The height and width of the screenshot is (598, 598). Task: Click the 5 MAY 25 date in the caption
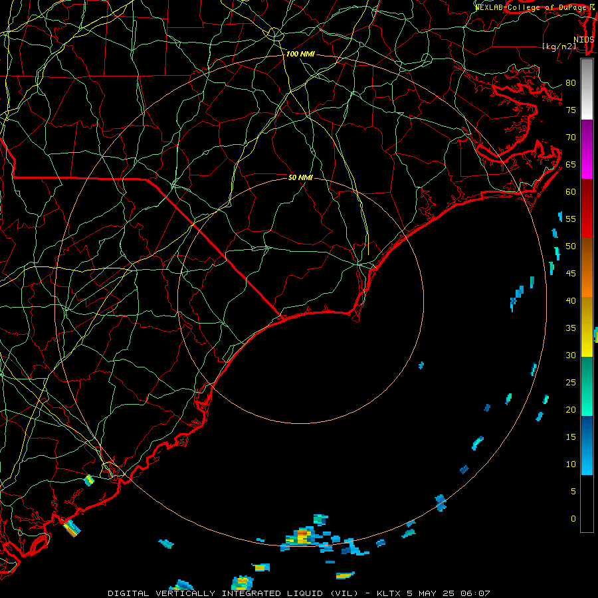[x=431, y=593]
